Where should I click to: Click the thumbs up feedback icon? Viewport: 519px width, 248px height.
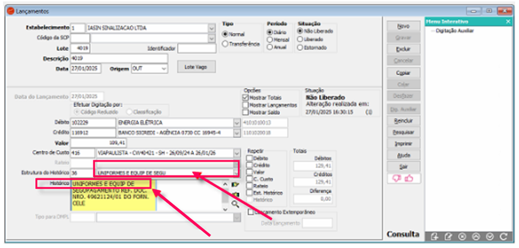[408, 179]
